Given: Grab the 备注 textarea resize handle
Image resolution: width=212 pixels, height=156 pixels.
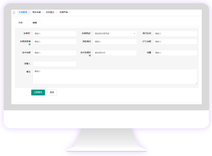Looking at the screenshot, I should coord(196,83).
